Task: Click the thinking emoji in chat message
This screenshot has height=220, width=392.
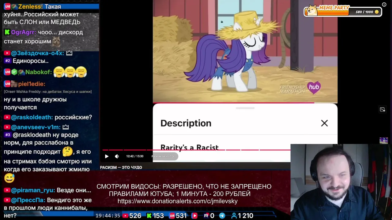Action: 67,152
